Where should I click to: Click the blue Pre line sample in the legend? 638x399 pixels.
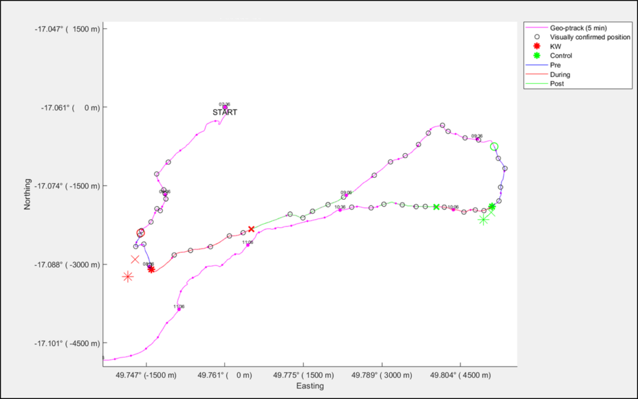[x=536, y=65]
